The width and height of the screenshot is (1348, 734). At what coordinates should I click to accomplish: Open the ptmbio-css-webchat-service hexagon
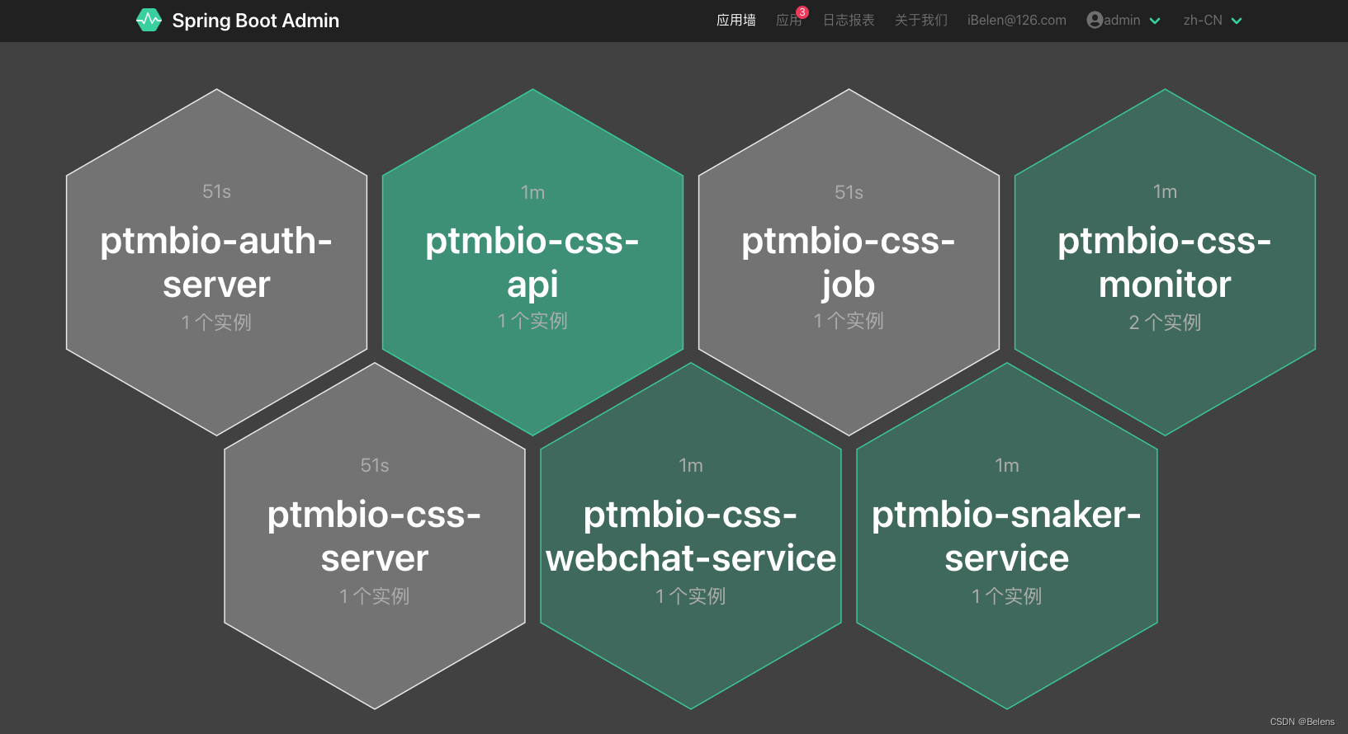691,536
